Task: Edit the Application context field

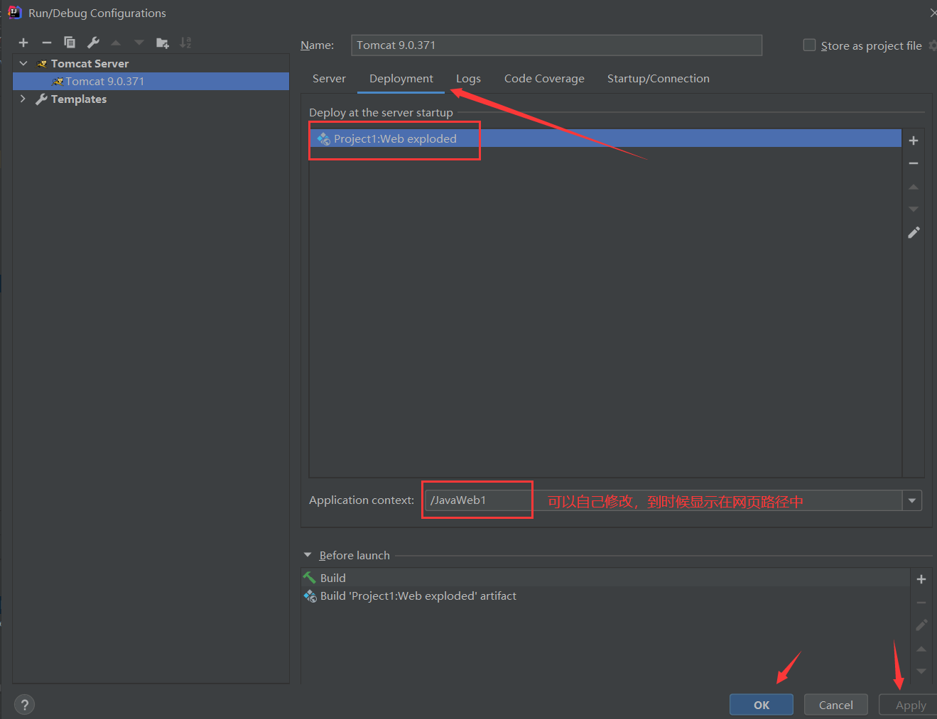Action: (663, 500)
